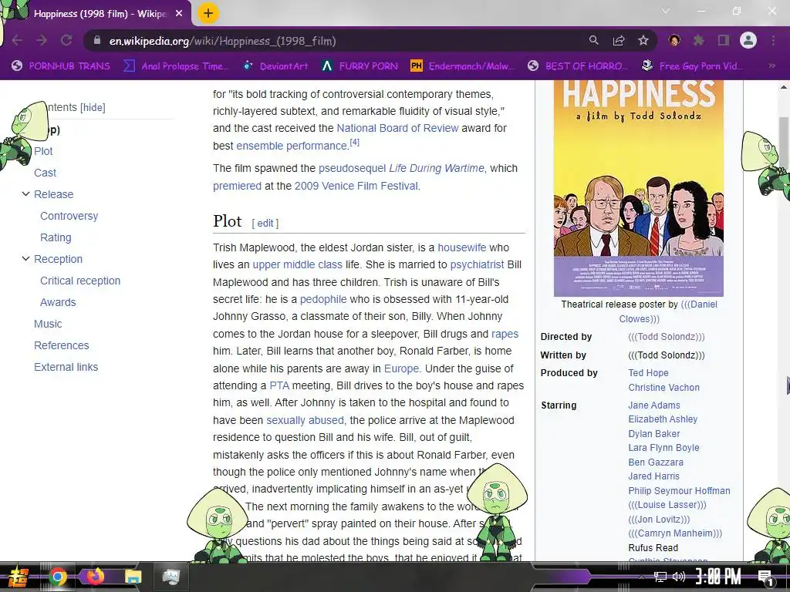
Task: Open the ensemble performance link
Action: pyautogui.click(x=292, y=146)
